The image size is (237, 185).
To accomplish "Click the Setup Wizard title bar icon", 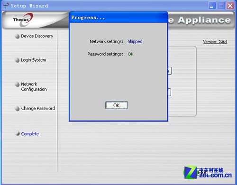I will click(6, 6).
